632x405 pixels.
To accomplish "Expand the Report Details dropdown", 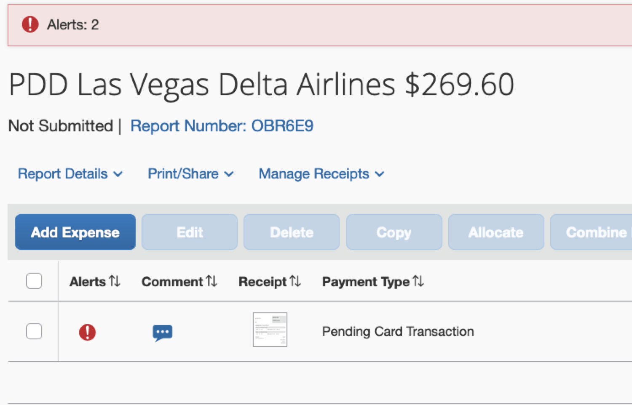I will [70, 174].
